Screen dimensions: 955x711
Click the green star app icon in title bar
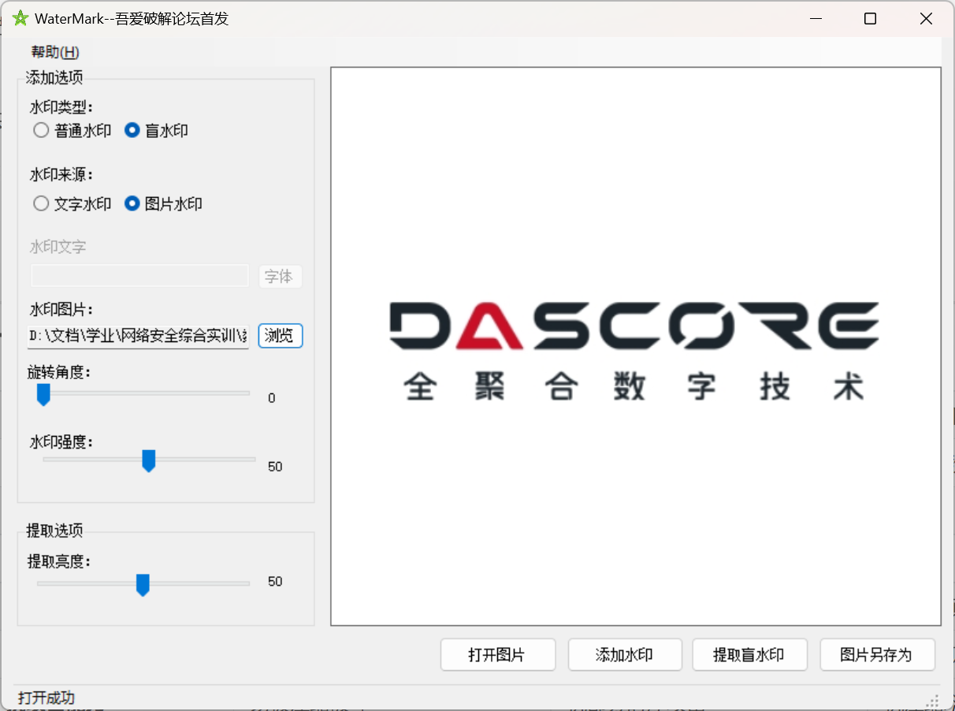[20, 19]
